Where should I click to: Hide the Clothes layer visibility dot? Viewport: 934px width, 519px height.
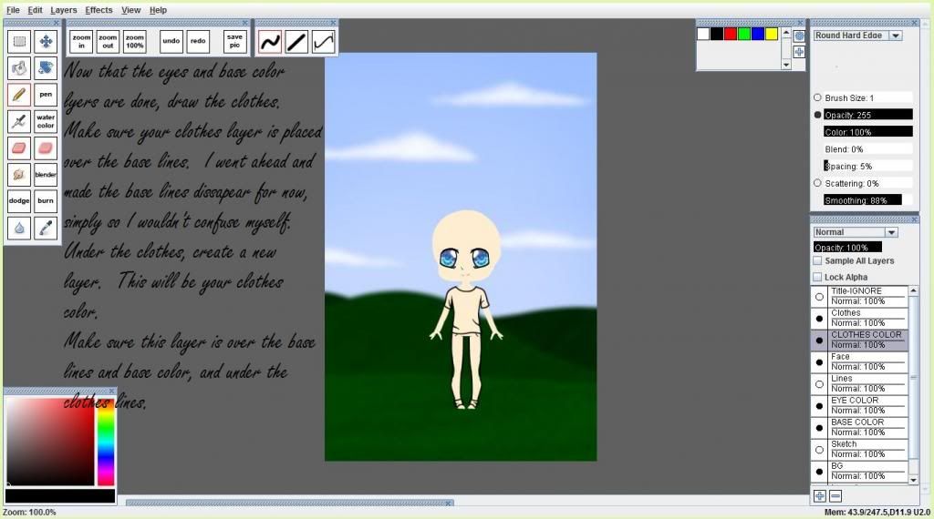point(819,319)
